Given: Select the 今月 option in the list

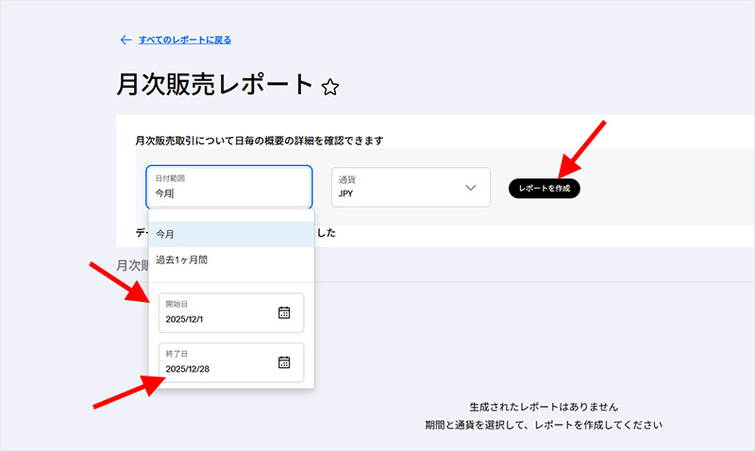Looking at the screenshot, I should [x=166, y=234].
